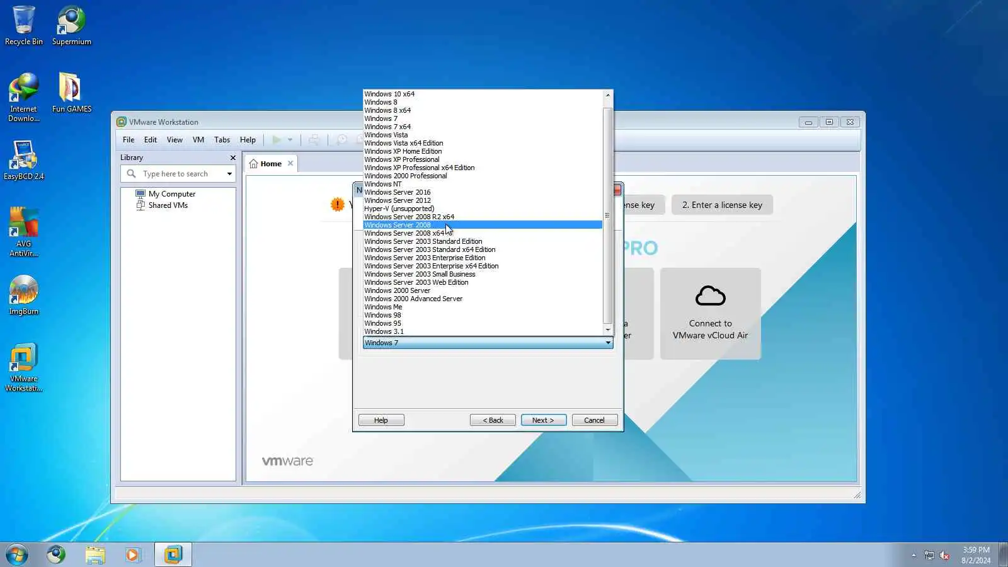The image size is (1008, 567).
Task: Select My Computer in the Library tree
Action: 172,194
